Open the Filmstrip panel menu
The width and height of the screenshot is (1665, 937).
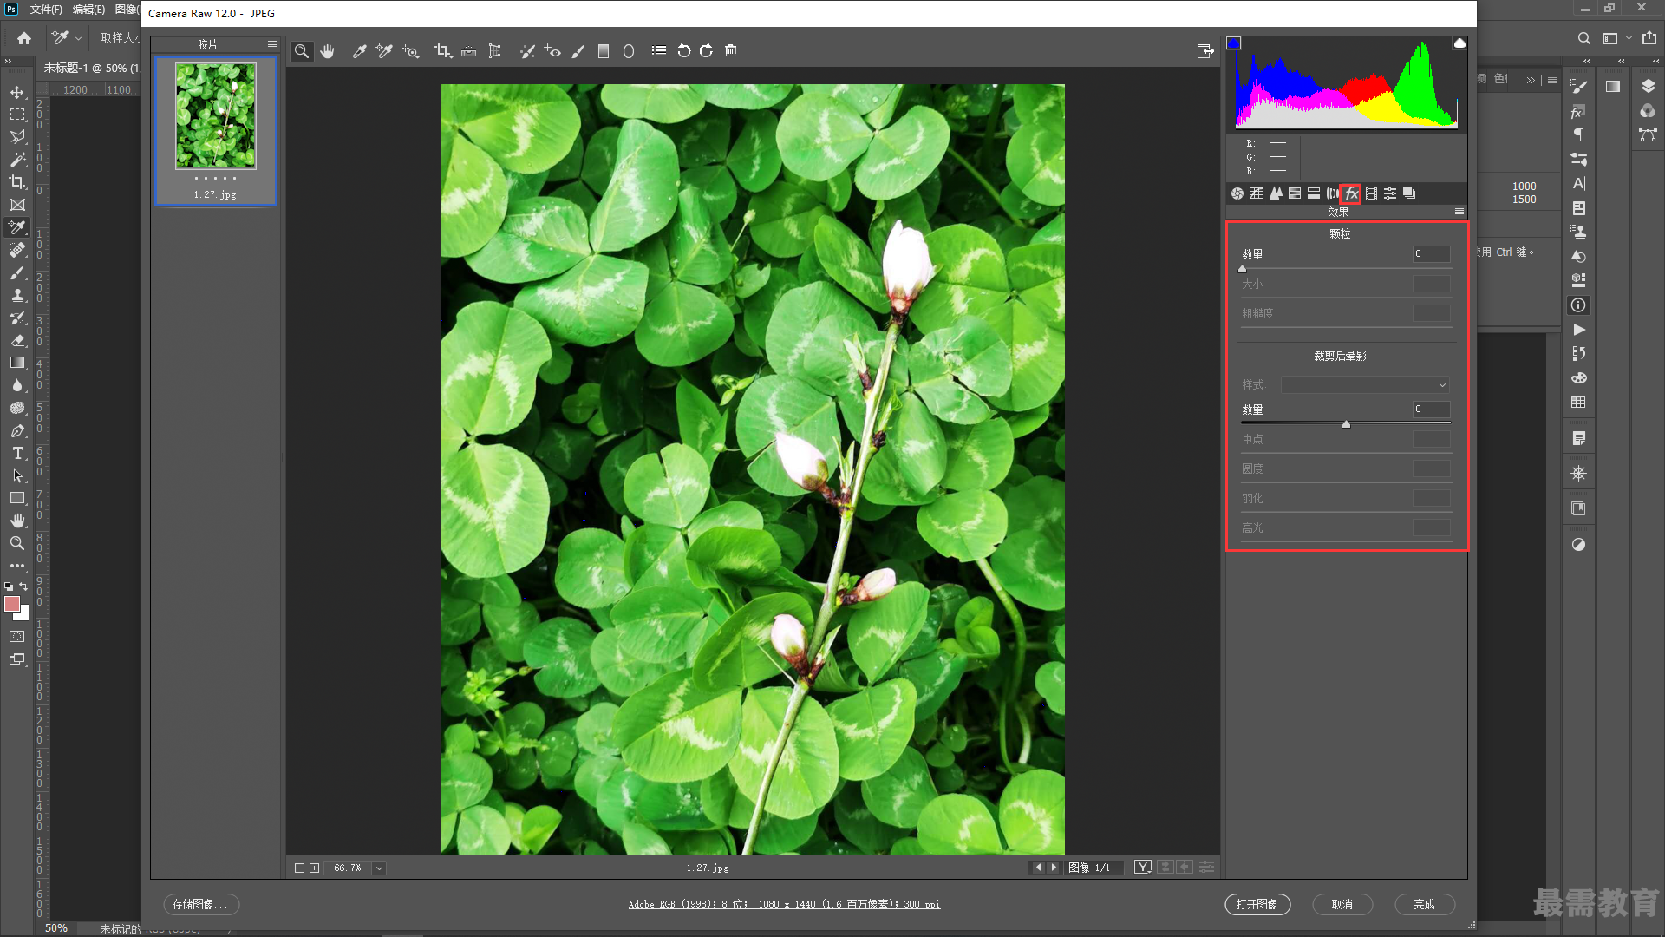(x=272, y=44)
